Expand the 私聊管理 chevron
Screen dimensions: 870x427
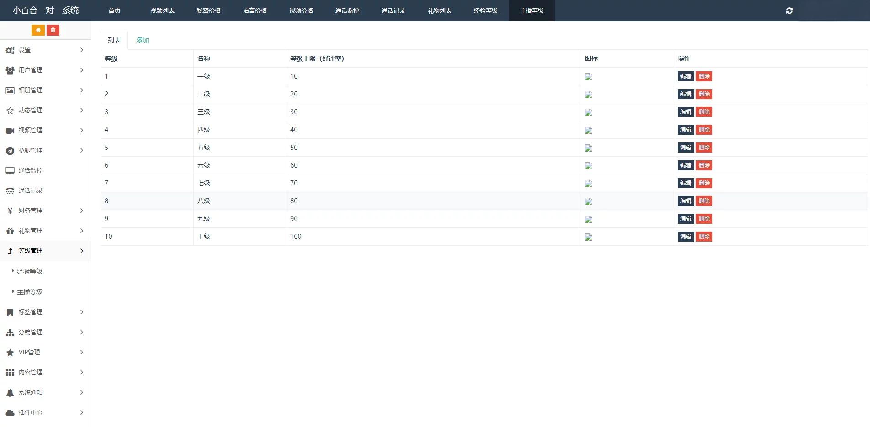82,150
